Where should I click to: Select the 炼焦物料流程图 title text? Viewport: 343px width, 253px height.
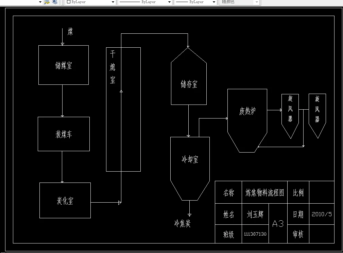[264, 192]
